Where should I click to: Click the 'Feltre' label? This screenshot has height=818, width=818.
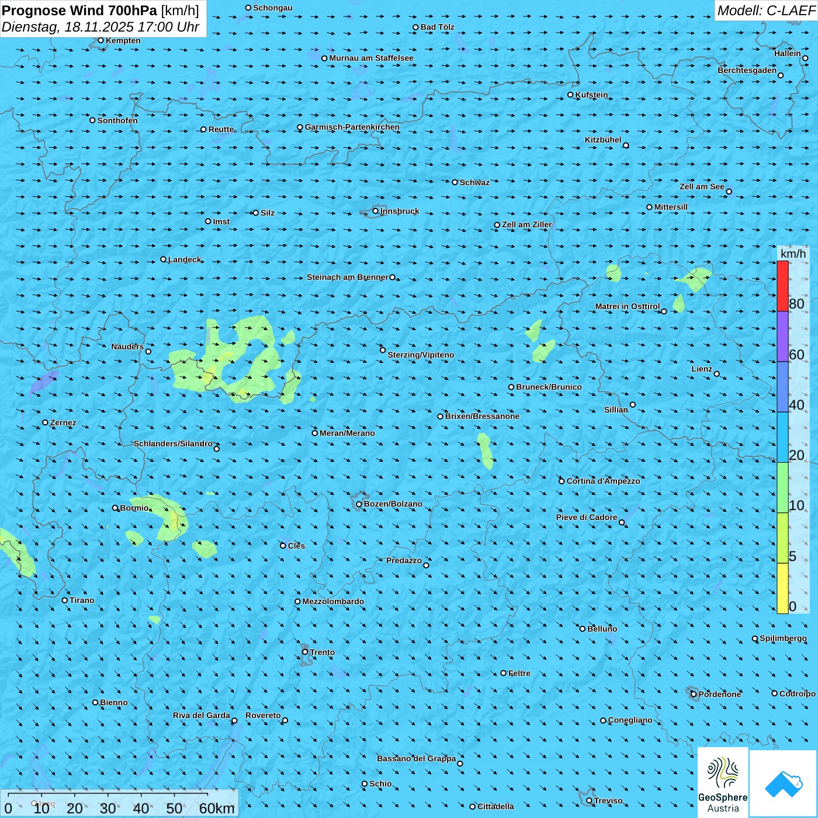(x=519, y=673)
